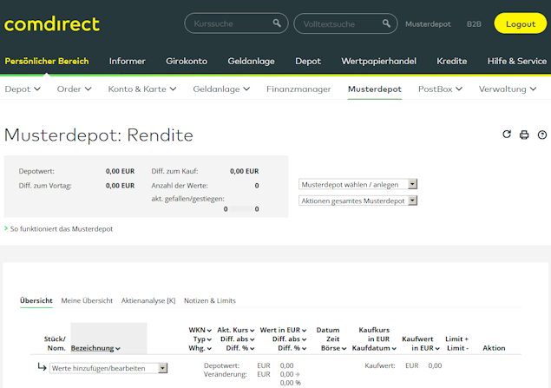The image size is (551, 388).
Task: Expand the Order submenu dropdown
Action: tap(74, 89)
